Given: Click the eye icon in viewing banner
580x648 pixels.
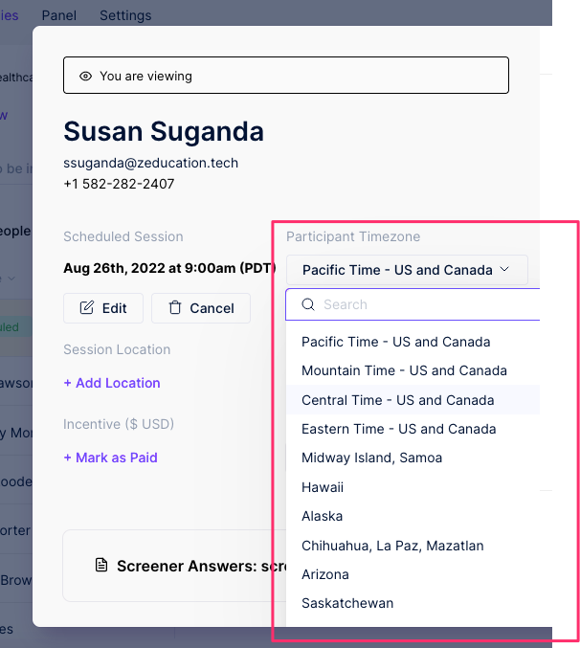Looking at the screenshot, I should tap(85, 76).
